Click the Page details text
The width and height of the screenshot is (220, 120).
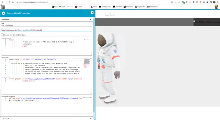click(110, 15)
